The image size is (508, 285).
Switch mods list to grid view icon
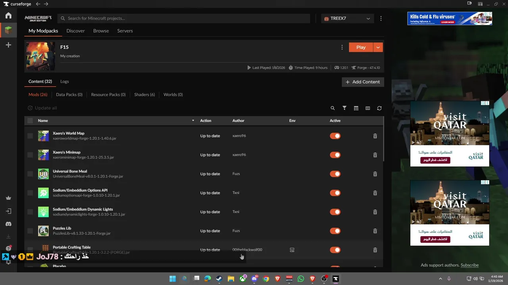(x=356, y=108)
